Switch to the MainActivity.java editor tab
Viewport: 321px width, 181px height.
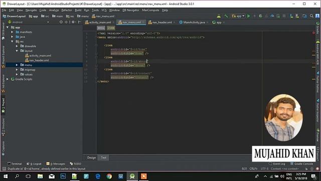tap(194, 22)
